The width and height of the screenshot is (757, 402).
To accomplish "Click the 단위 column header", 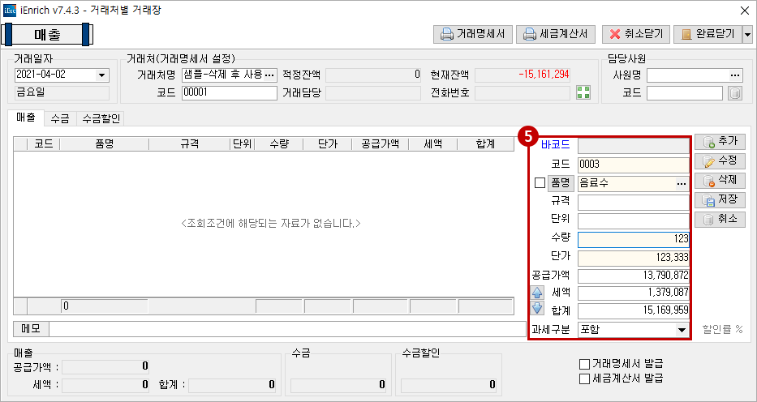I will pos(243,143).
